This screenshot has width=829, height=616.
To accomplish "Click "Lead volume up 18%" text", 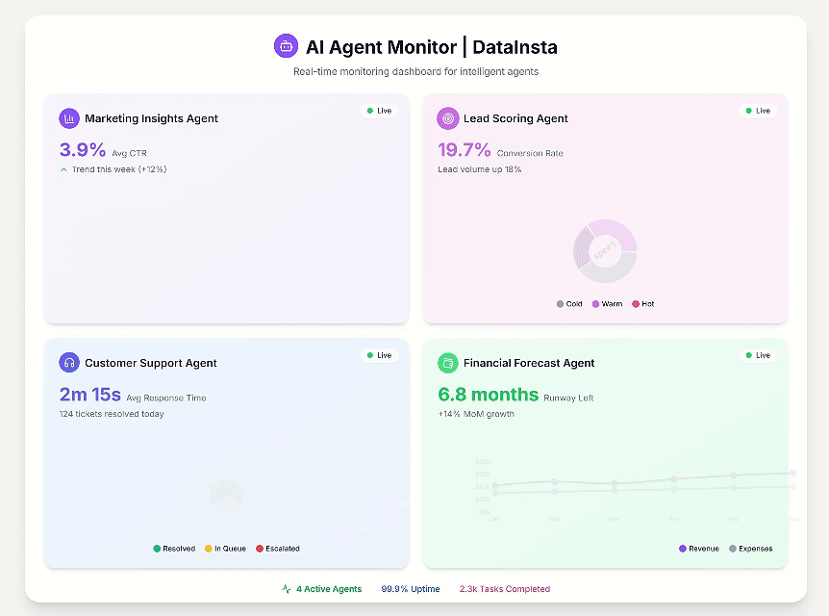I will point(480,169).
